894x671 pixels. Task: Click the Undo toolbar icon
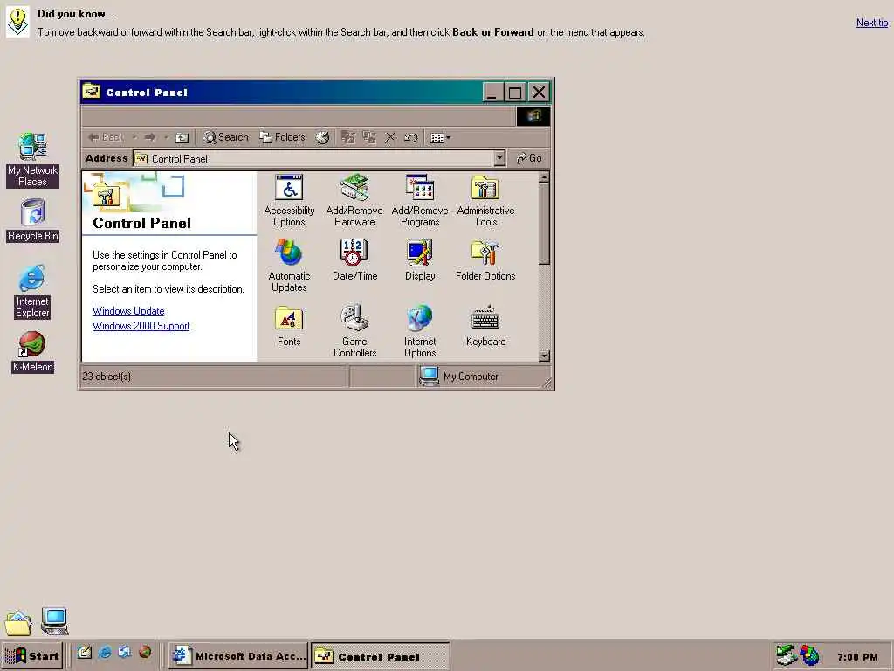point(411,137)
